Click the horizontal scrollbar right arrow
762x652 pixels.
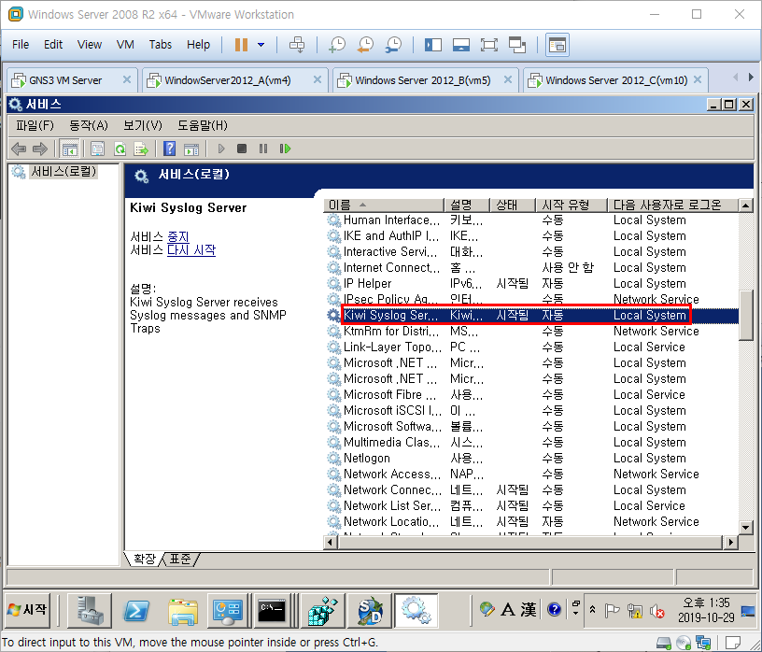730,542
